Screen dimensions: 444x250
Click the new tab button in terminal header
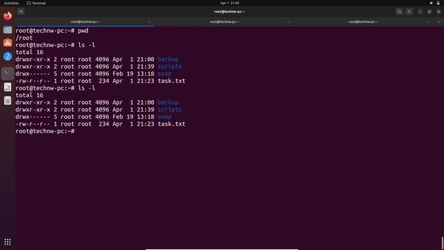[21, 12]
